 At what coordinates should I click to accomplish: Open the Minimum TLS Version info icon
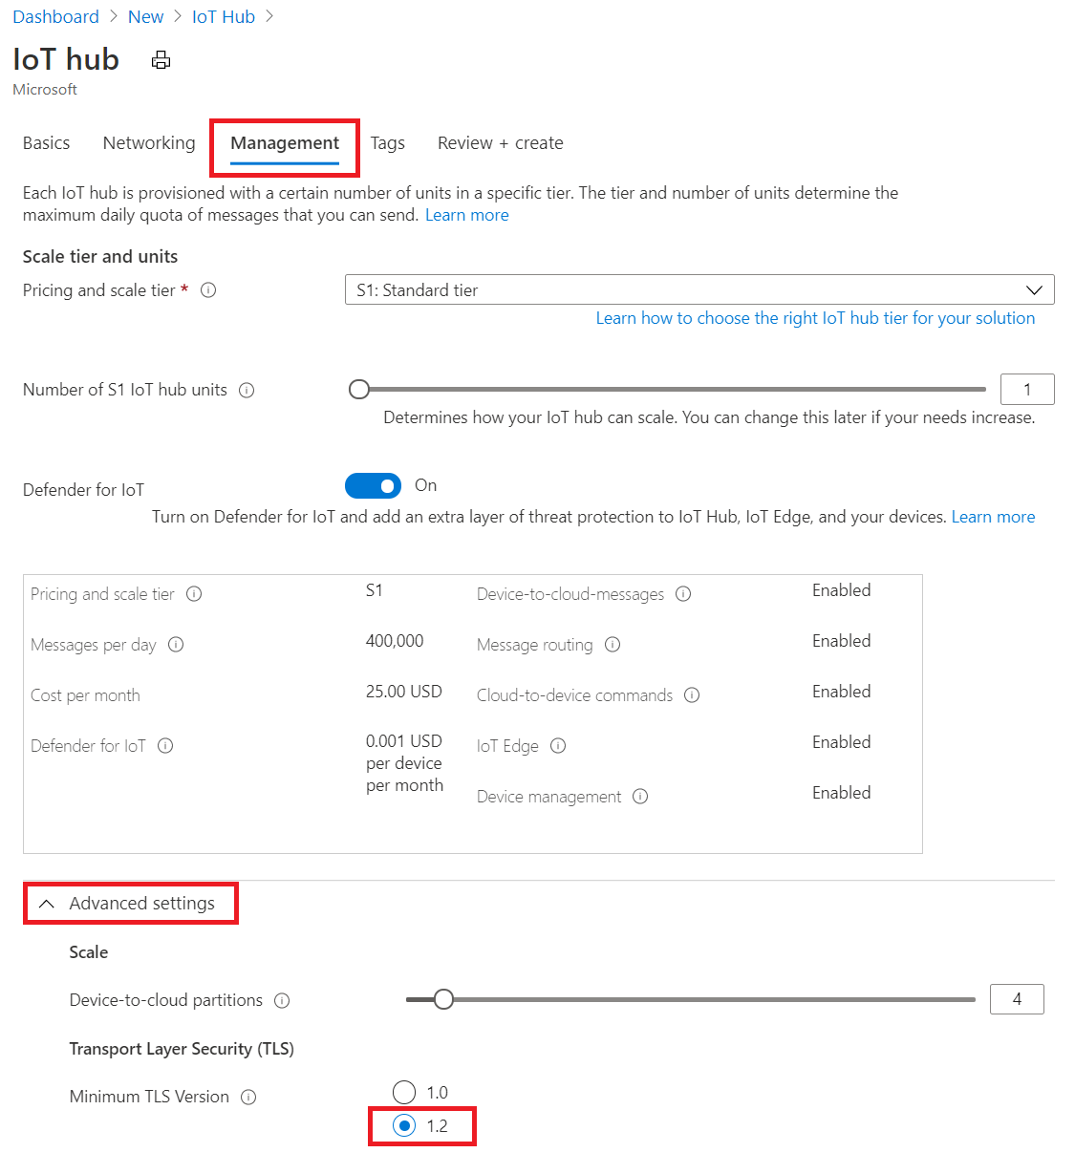[x=248, y=1097]
